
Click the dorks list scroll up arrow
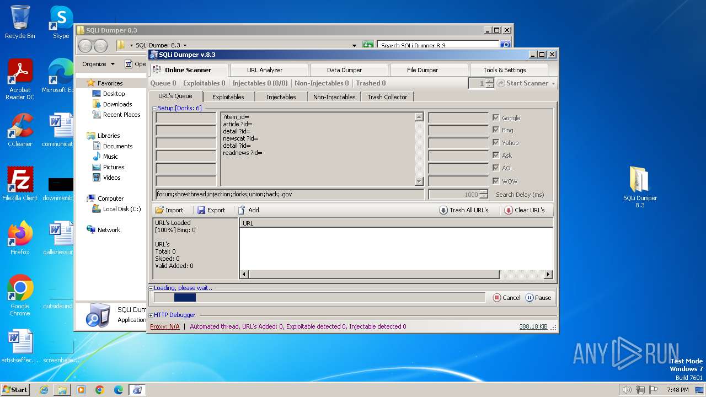pos(419,117)
